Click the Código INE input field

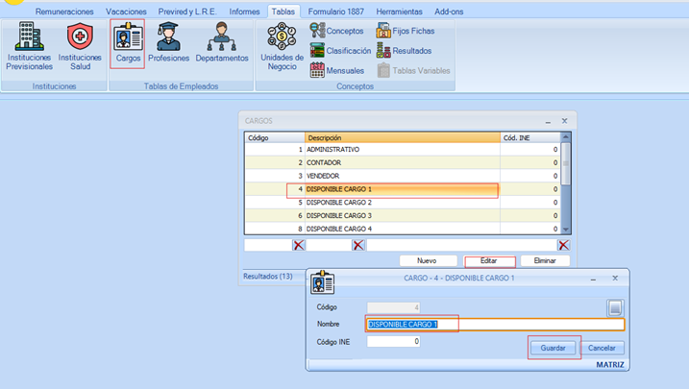[392, 342]
